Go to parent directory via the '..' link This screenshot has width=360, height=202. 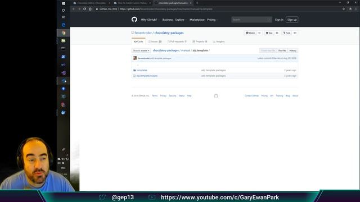[138, 65]
